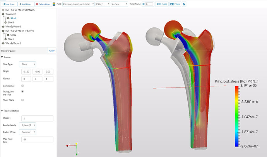Screen dimensions: 267x157
Task: Click the View toolbar button
Action: pyautogui.click(x=175, y=4)
